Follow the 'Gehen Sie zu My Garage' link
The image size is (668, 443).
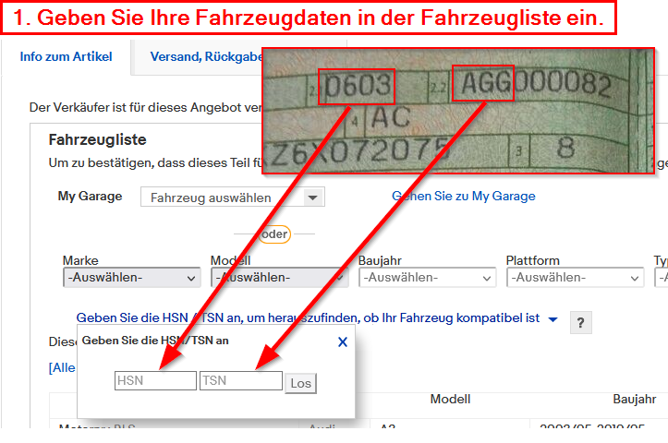tap(463, 196)
